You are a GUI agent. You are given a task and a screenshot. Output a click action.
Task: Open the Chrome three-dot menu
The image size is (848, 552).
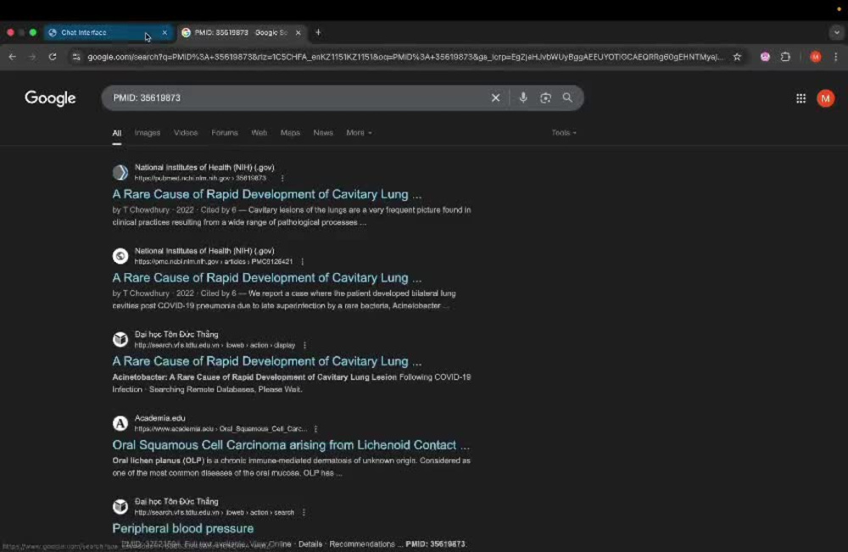[x=835, y=57]
